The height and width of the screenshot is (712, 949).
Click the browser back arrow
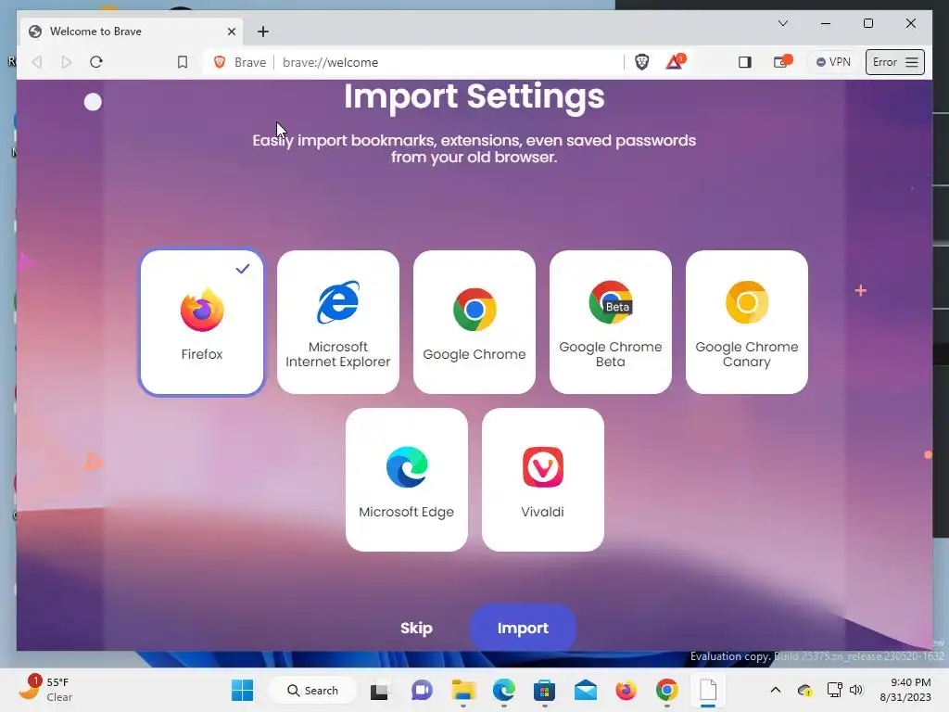pos(37,62)
